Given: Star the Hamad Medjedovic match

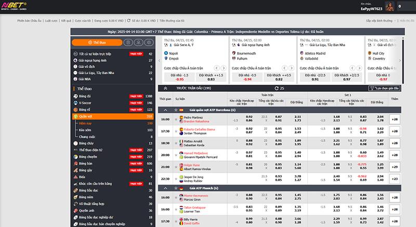Looking at the screenshot, I should click(x=176, y=155).
